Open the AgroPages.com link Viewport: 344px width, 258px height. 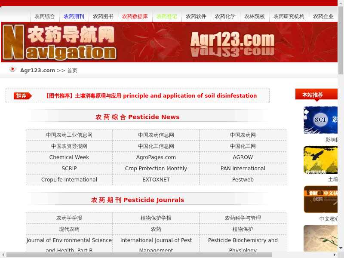pyautogui.click(x=156, y=157)
